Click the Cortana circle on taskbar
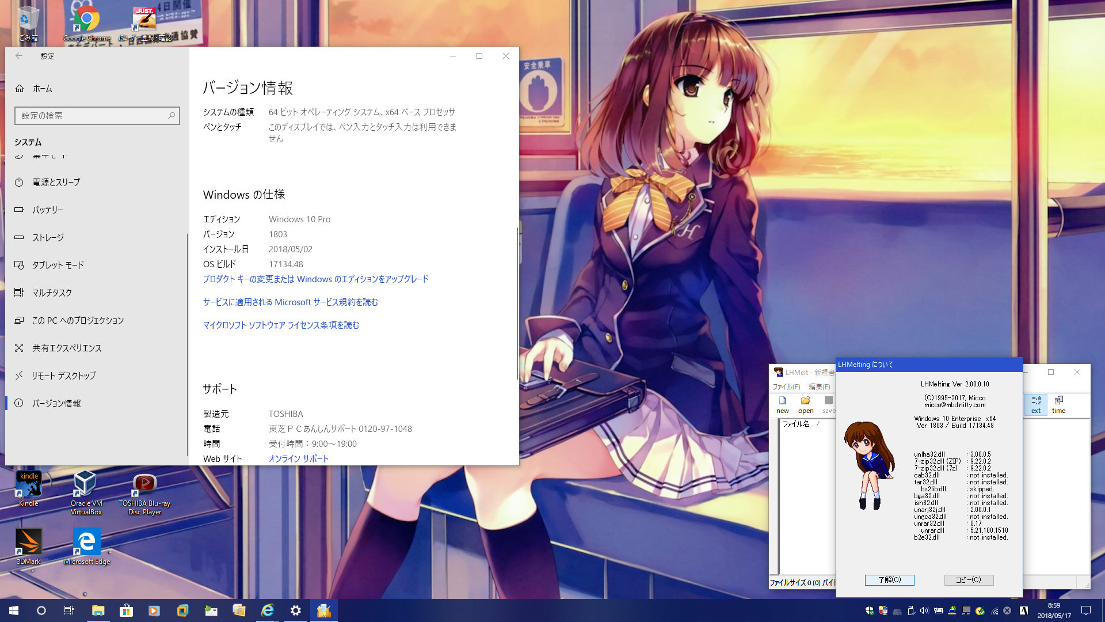Image resolution: width=1105 pixels, height=622 pixels. (41, 610)
